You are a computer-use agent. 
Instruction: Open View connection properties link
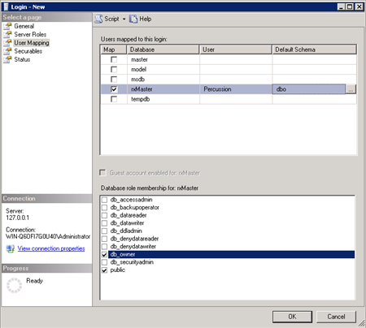pyautogui.click(x=51, y=248)
